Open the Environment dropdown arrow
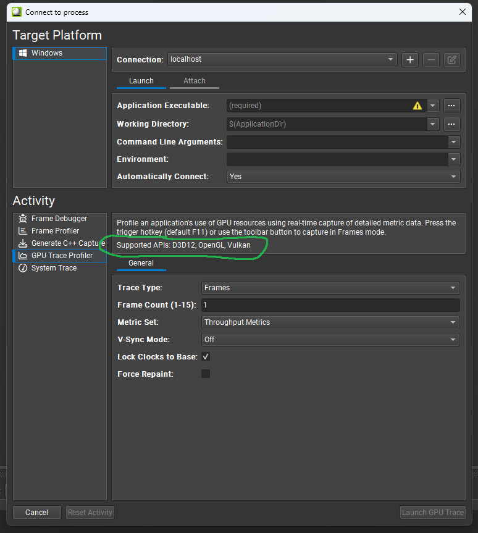The image size is (478, 533). click(x=454, y=159)
